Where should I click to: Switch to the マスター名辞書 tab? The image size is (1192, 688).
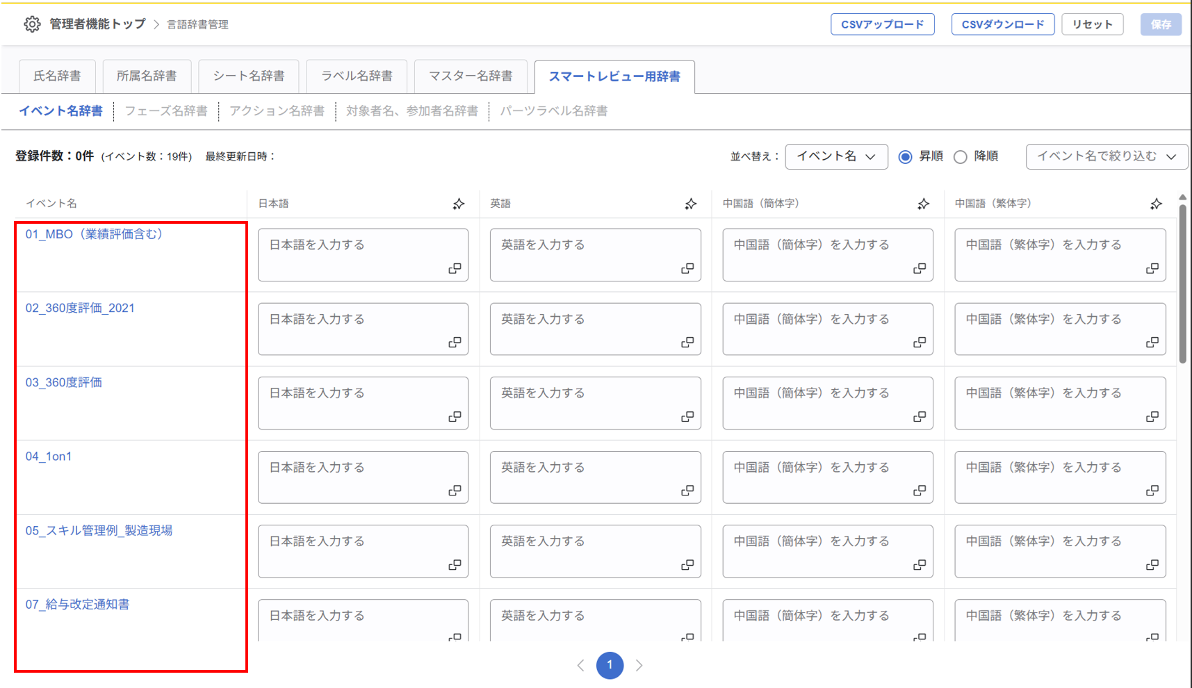pos(471,76)
